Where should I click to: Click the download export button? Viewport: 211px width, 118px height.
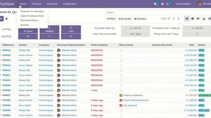[x=7, y=19]
